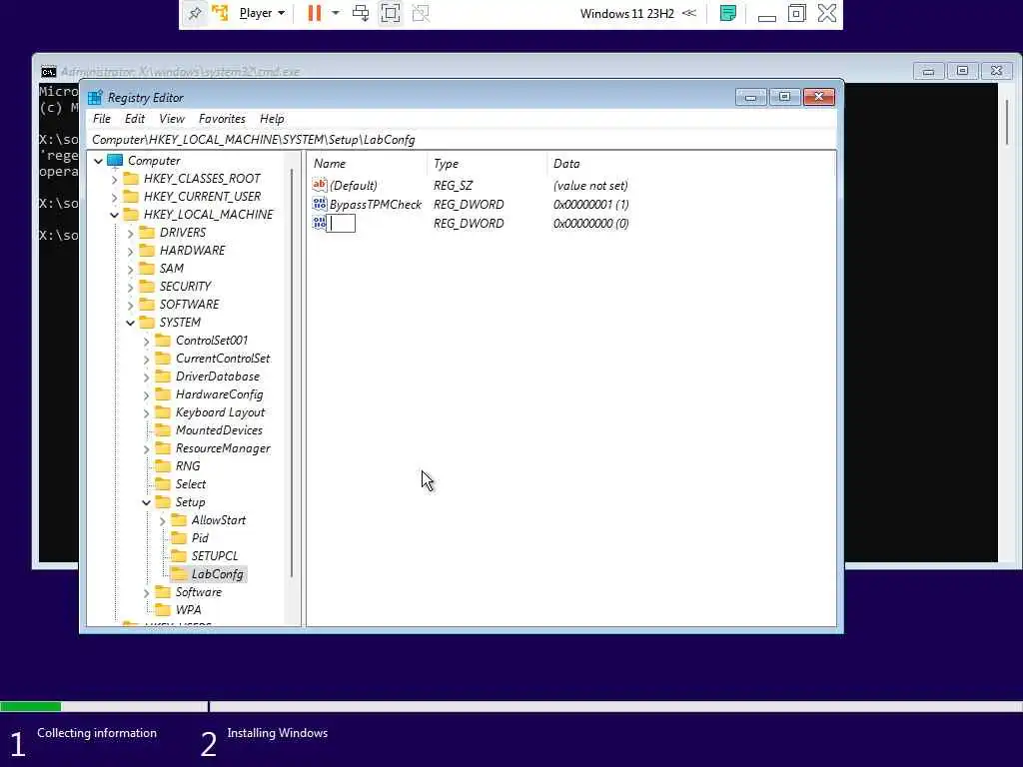Click the Computer icon in tree
The width and height of the screenshot is (1023, 767).
click(115, 161)
